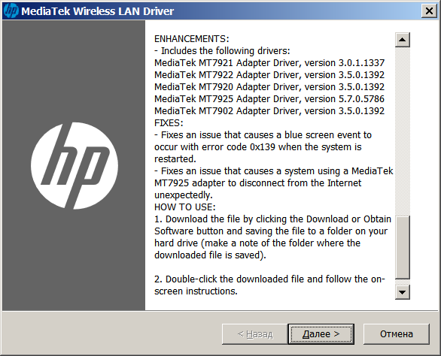Click the scrollbar track above the thumb
The width and height of the screenshot is (441, 356).
pyautogui.click(x=402, y=131)
